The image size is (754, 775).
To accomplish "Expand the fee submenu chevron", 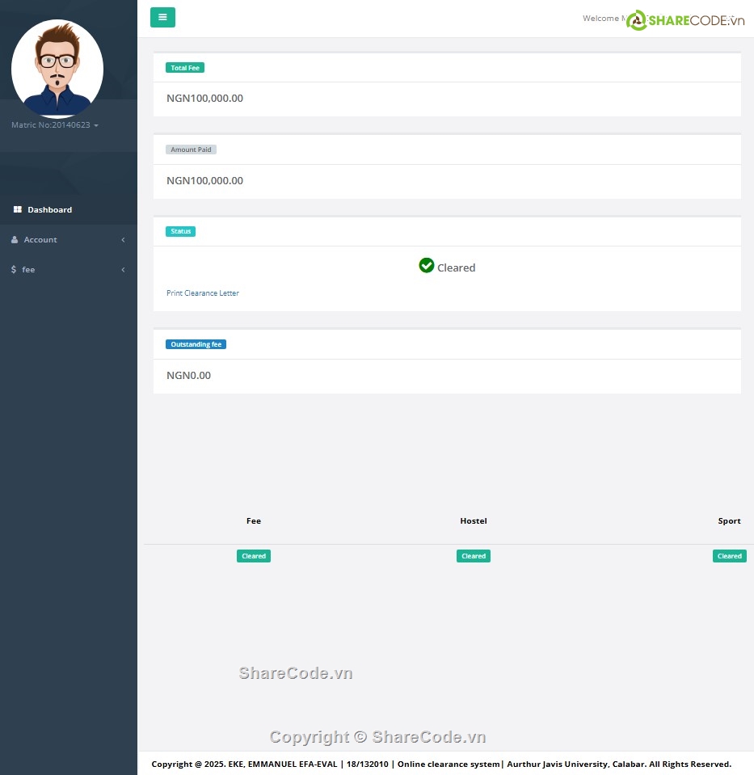I will (x=123, y=269).
